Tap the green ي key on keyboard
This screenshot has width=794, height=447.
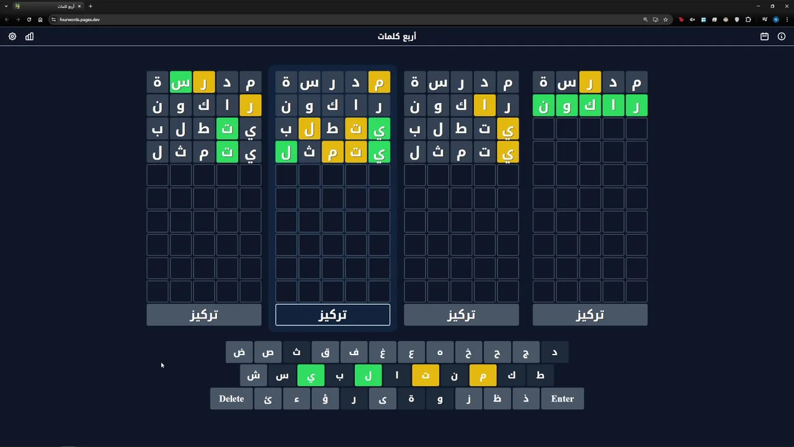click(x=311, y=376)
